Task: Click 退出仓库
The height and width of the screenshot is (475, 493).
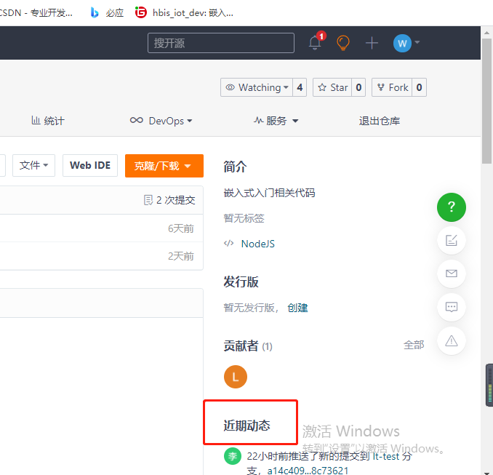Action: coord(379,121)
